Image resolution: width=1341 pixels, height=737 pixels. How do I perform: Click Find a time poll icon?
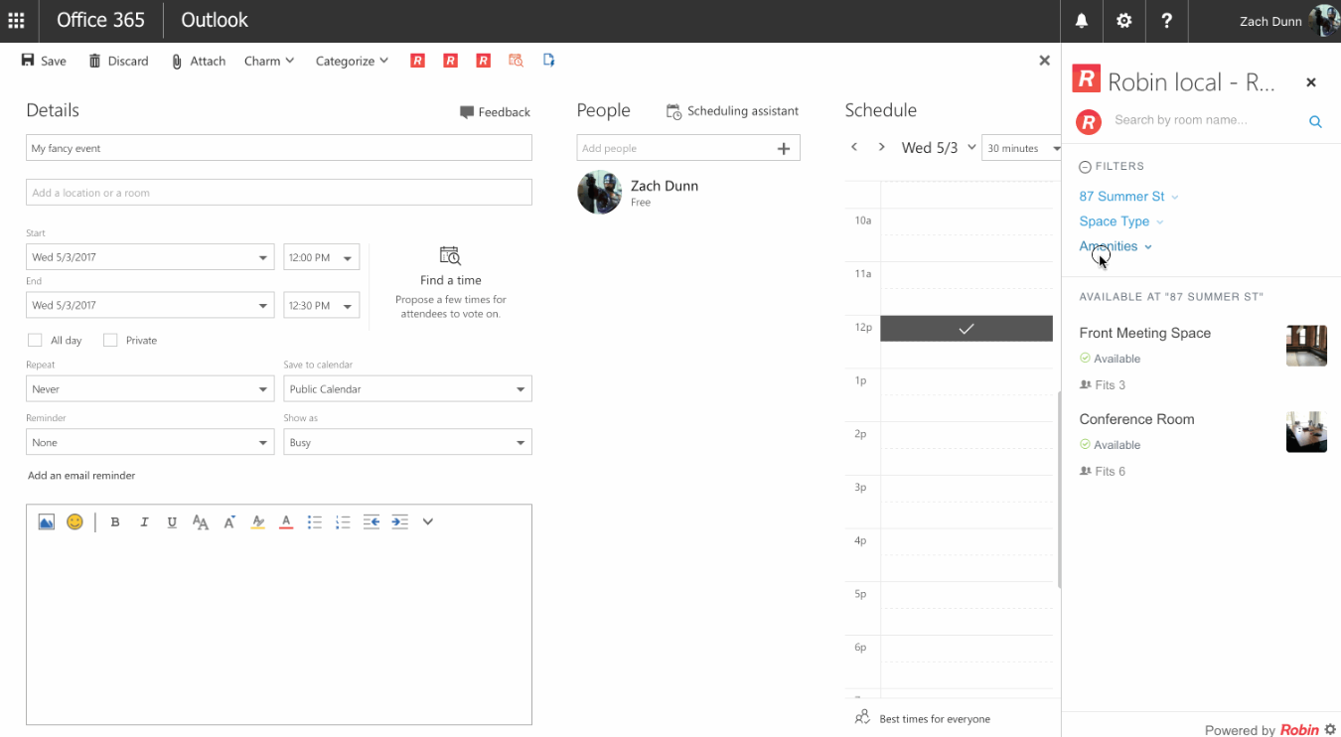(x=450, y=255)
